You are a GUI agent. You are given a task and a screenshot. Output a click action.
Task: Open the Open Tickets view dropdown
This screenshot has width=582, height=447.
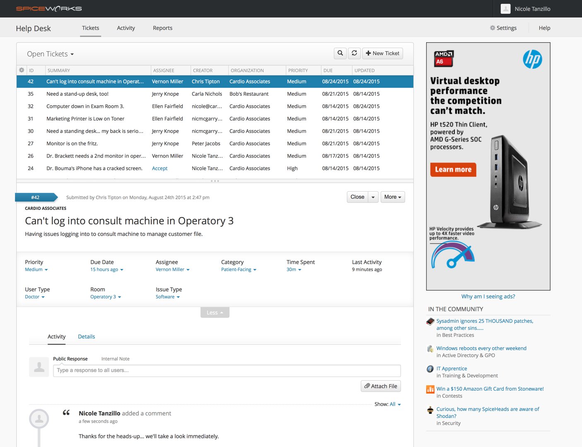50,54
